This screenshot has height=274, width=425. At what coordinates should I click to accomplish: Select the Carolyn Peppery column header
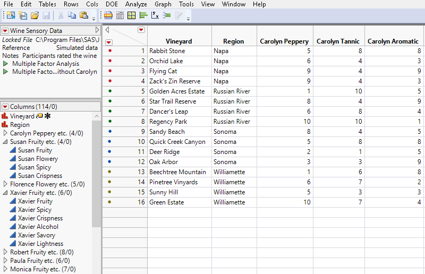pyautogui.click(x=285, y=36)
